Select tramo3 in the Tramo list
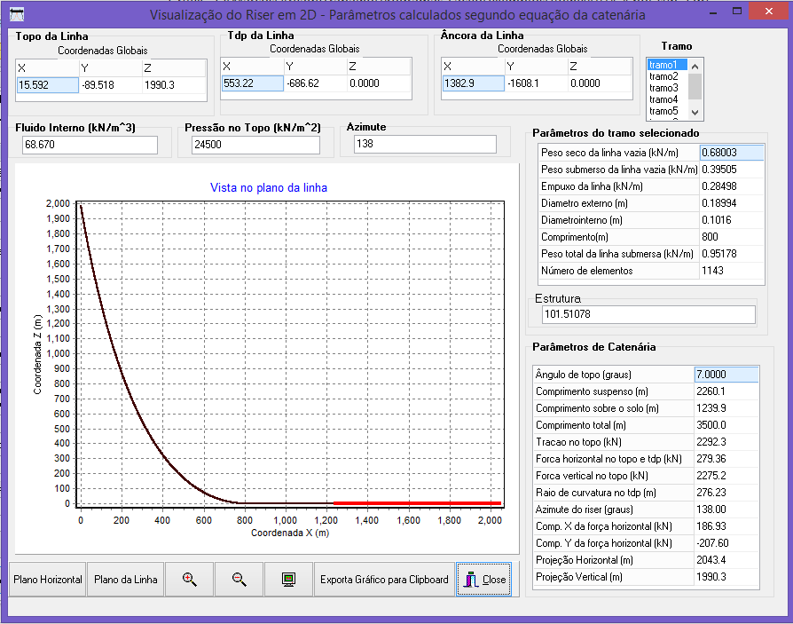The height and width of the screenshot is (624, 793). 663,88
